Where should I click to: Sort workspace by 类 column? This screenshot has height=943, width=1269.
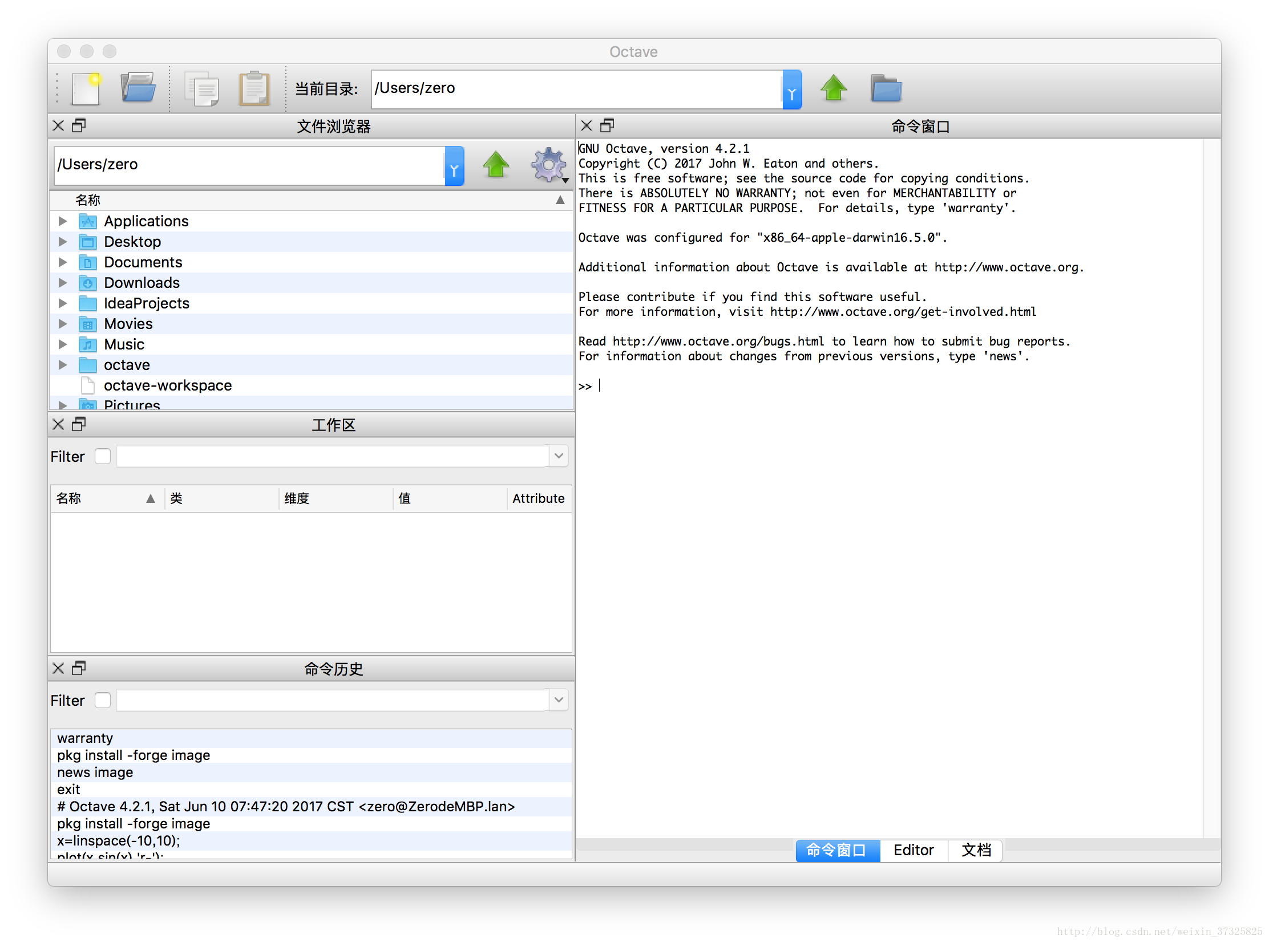222,499
